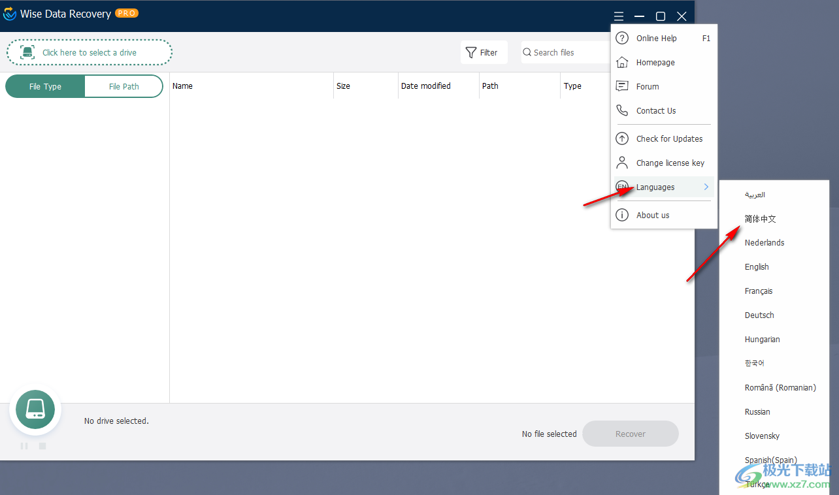Click the up-arrow Check for Updates icon
Viewport: 839px width, 495px height.
[x=622, y=138]
